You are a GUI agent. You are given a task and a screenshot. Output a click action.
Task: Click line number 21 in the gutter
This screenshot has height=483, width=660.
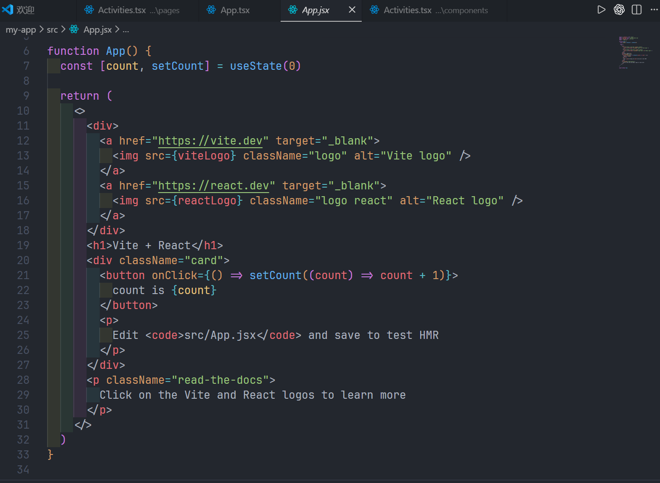(23, 275)
